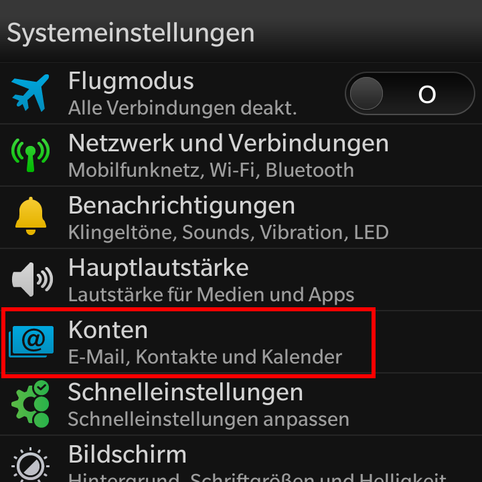Open the Hauptlautstärke entry
This screenshot has width=482, height=482.
(241, 279)
